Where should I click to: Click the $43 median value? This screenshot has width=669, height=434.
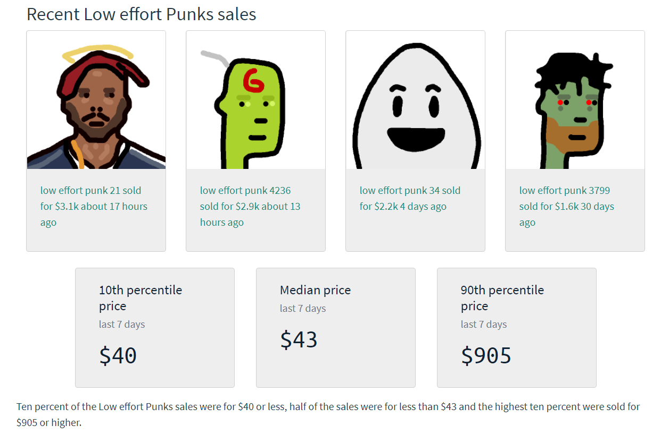tap(299, 340)
